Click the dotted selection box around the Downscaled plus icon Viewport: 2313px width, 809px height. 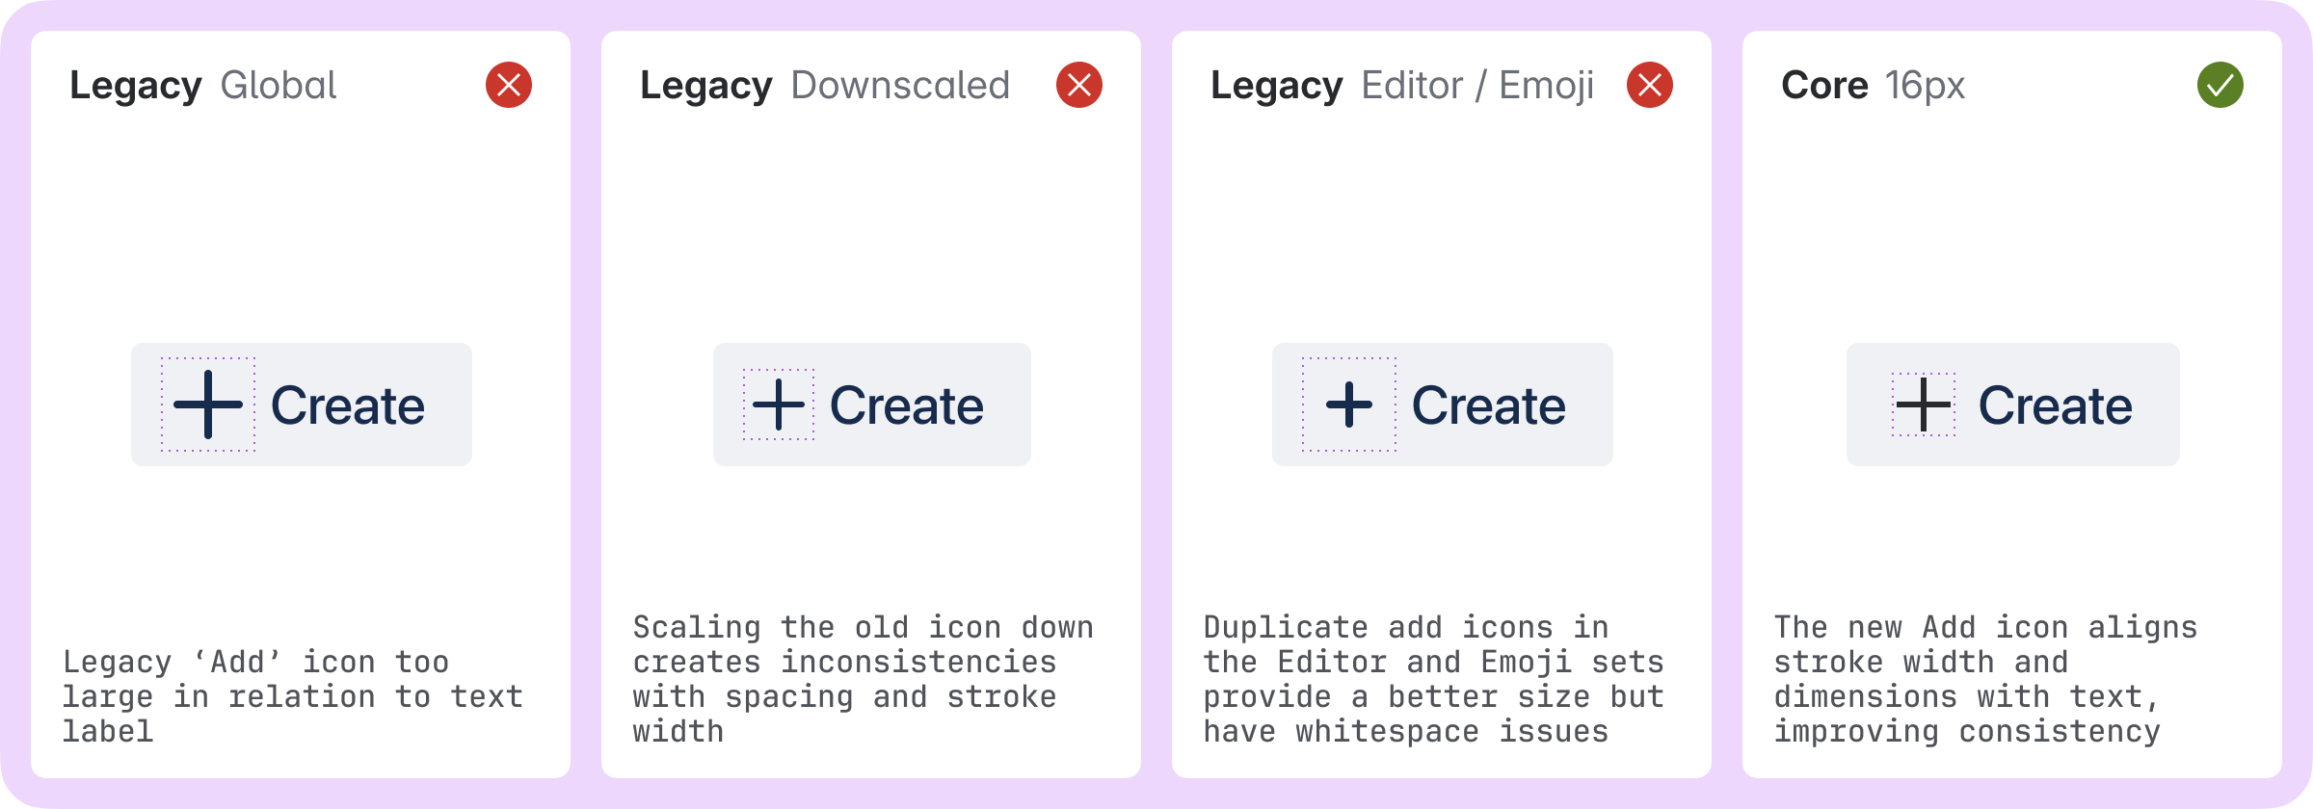click(780, 404)
